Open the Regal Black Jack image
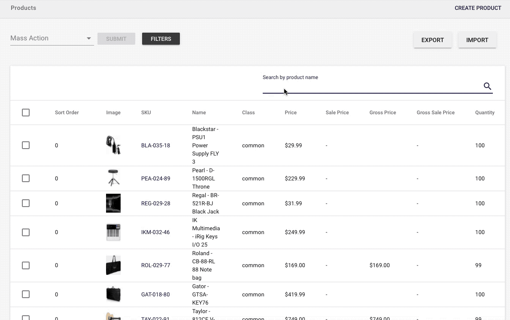The width and height of the screenshot is (510, 320). [x=113, y=203]
